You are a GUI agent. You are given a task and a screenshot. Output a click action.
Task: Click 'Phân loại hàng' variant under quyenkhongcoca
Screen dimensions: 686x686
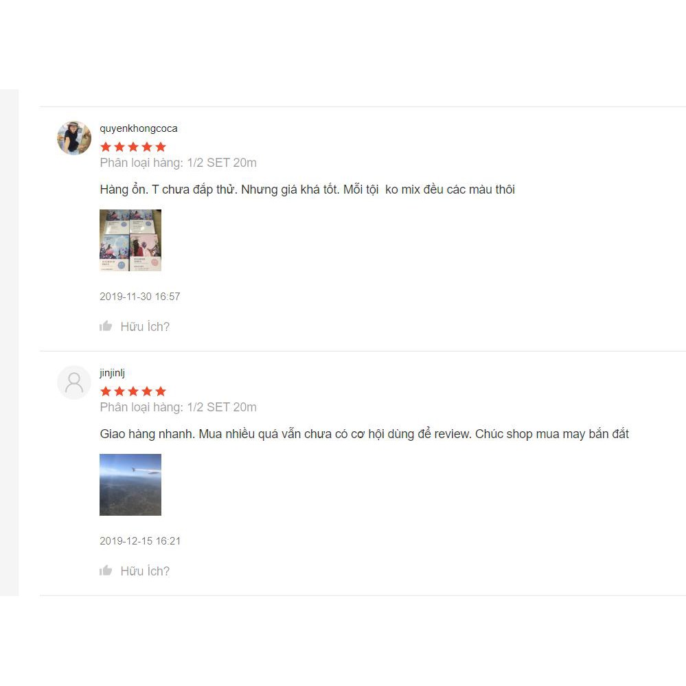(x=178, y=163)
